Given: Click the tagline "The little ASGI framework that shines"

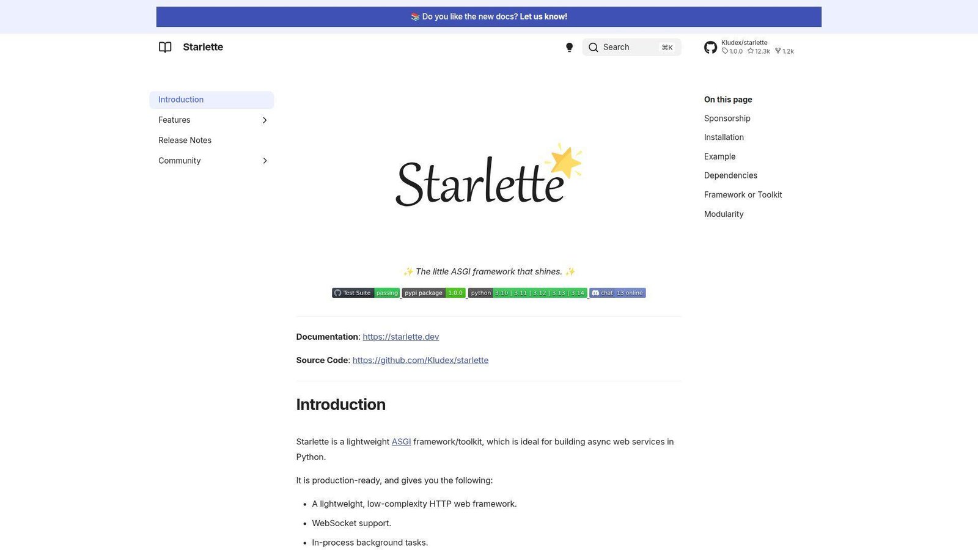Looking at the screenshot, I should pos(489,271).
